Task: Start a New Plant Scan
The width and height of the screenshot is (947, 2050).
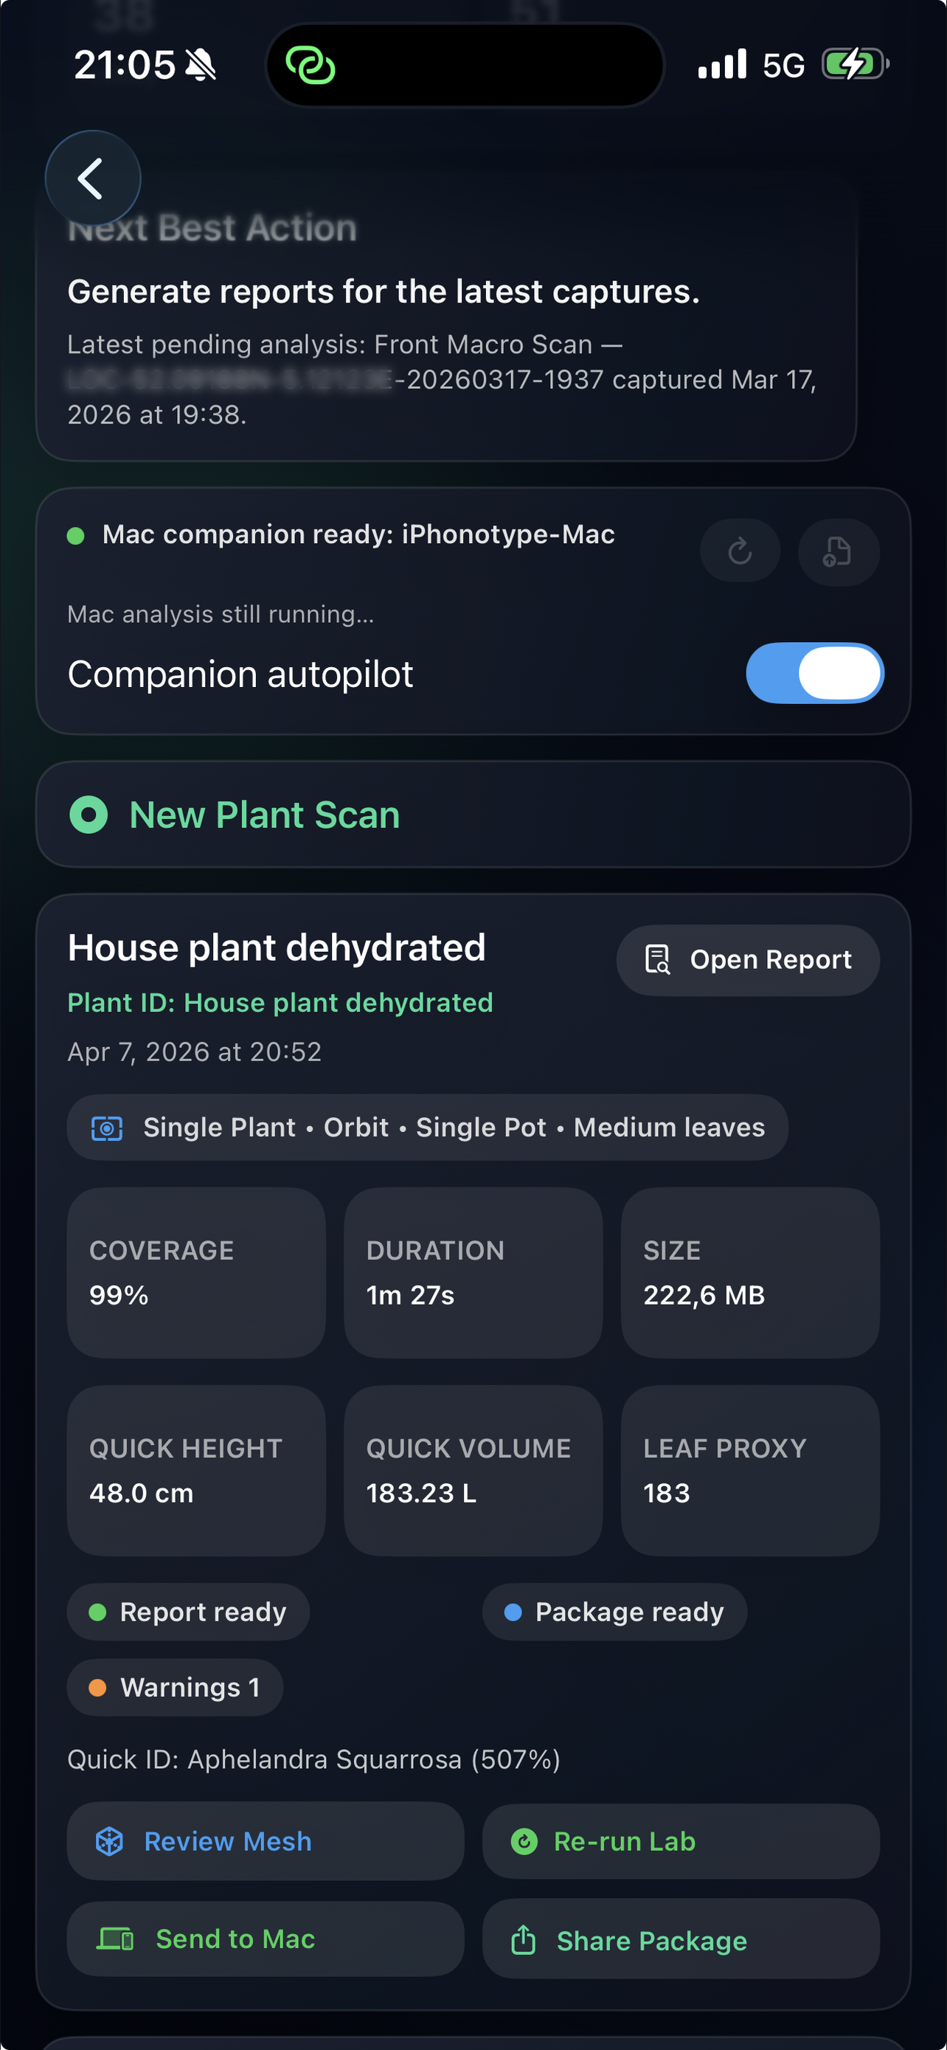Action: tap(473, 815)
